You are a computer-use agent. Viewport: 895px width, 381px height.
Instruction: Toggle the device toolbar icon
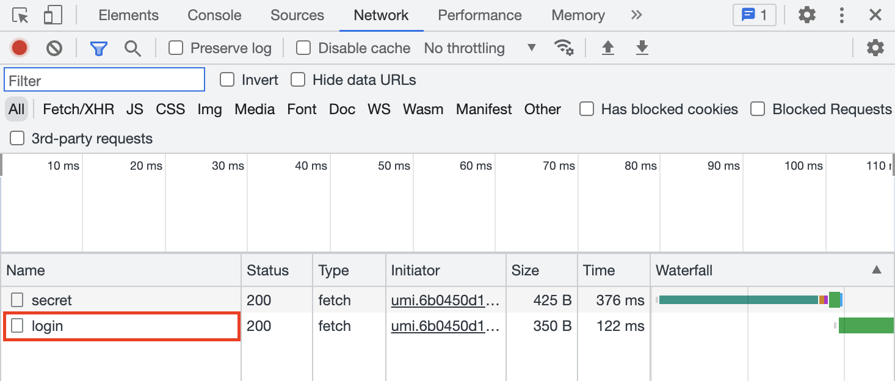tap(53, 15)
